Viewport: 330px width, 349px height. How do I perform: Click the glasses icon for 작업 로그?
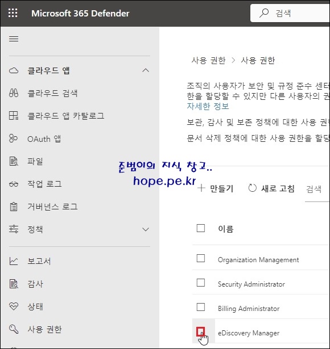tap(14, 184)
